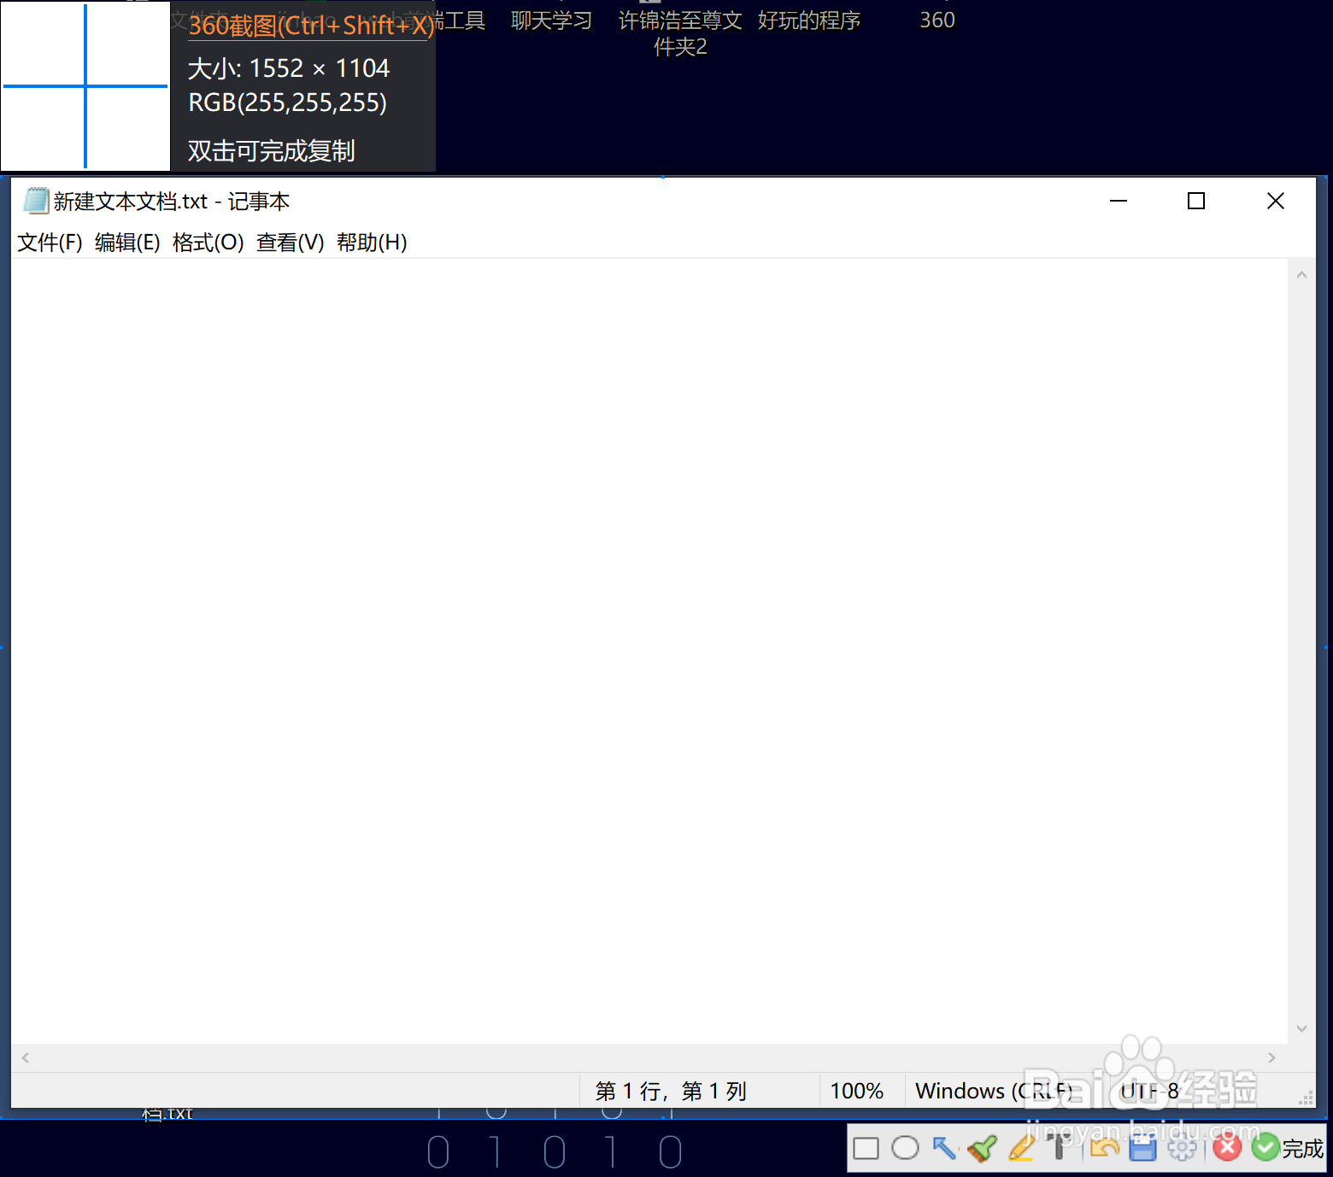
Task: Click the 聊天学习 desktop label
Action: [x=551, y=20]
